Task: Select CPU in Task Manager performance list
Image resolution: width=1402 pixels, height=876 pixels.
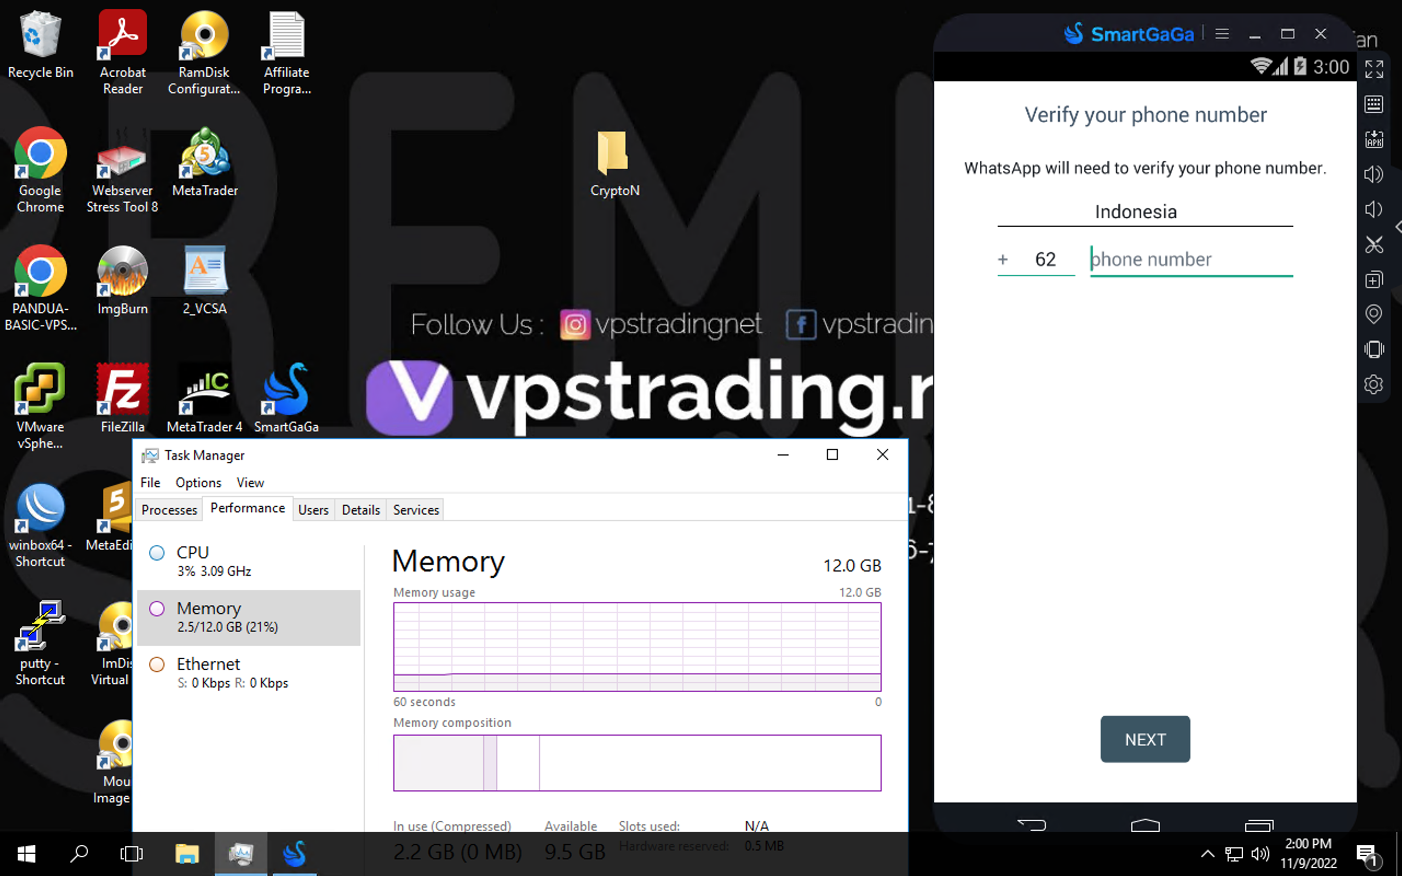Action: click(x=249, y=561)
